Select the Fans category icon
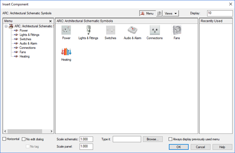 tap(177, 30)
